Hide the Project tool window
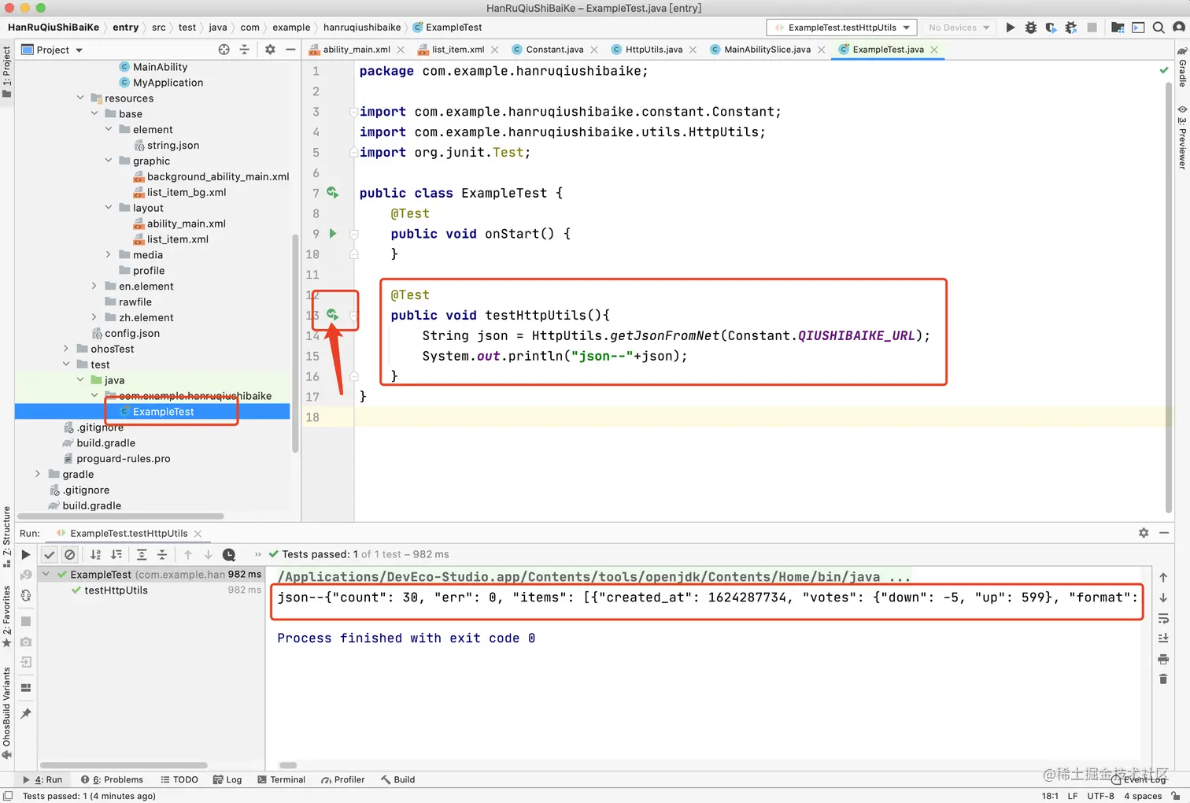1190x803 pixels. pos(290,50)
